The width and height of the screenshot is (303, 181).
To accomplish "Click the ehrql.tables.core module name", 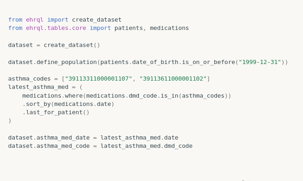I will (56, 28).
